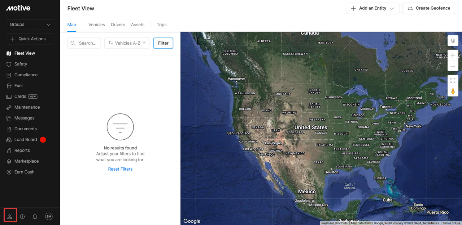Click the Safety shield icon

pos(9,64)
